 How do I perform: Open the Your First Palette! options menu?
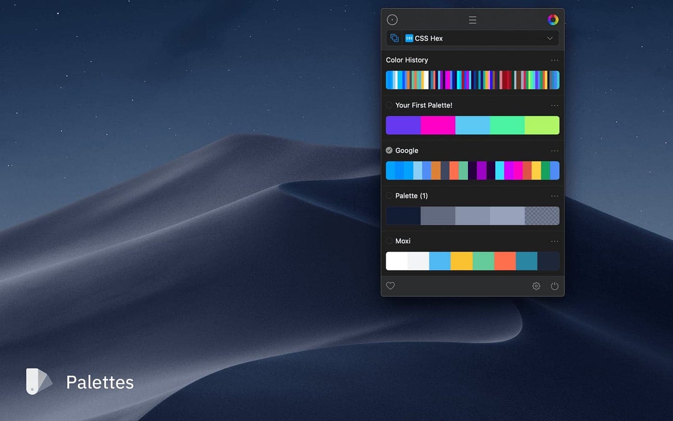coord(554,105)
